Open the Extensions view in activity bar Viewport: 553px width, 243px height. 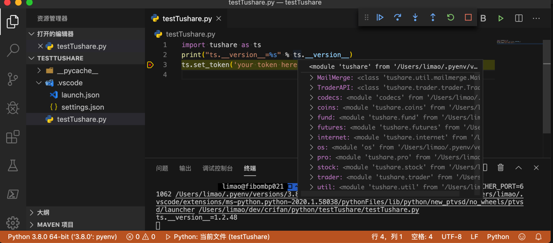tap(13, 137)
